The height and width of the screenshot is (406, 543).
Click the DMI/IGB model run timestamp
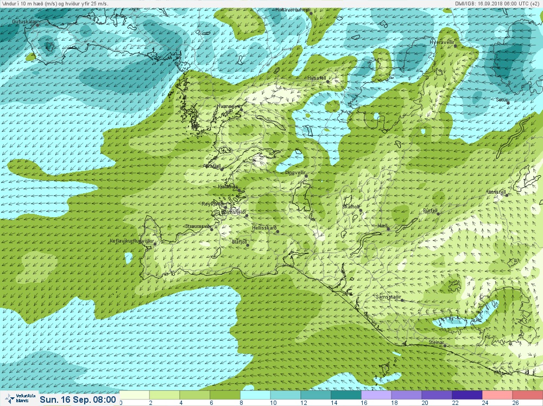497,3
